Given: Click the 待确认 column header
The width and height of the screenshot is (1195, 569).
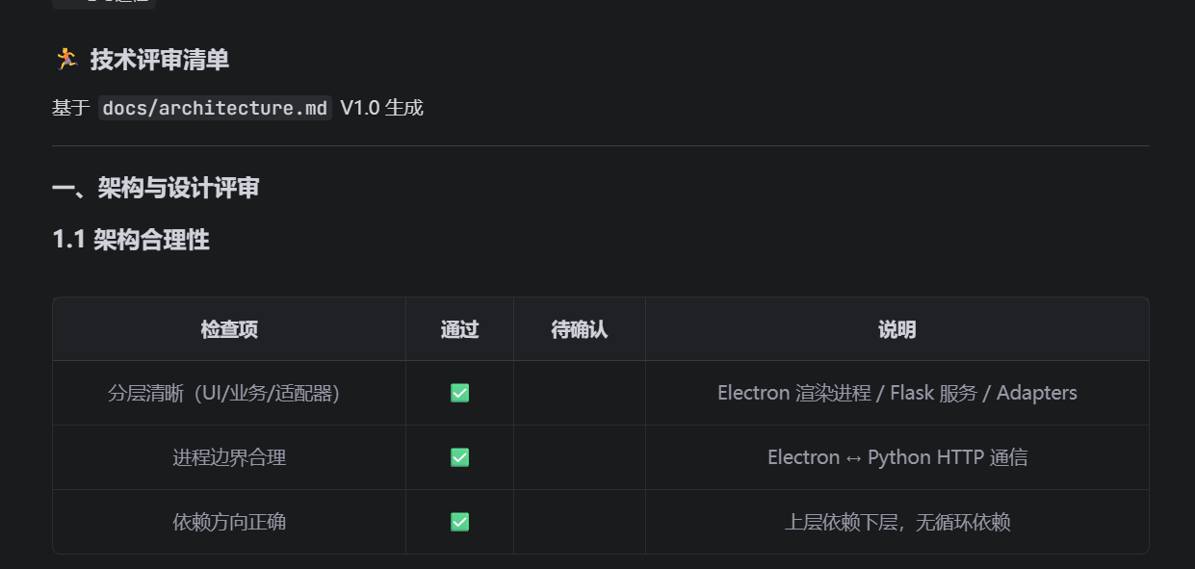Looking at the screenshot, I should [579, 329].
